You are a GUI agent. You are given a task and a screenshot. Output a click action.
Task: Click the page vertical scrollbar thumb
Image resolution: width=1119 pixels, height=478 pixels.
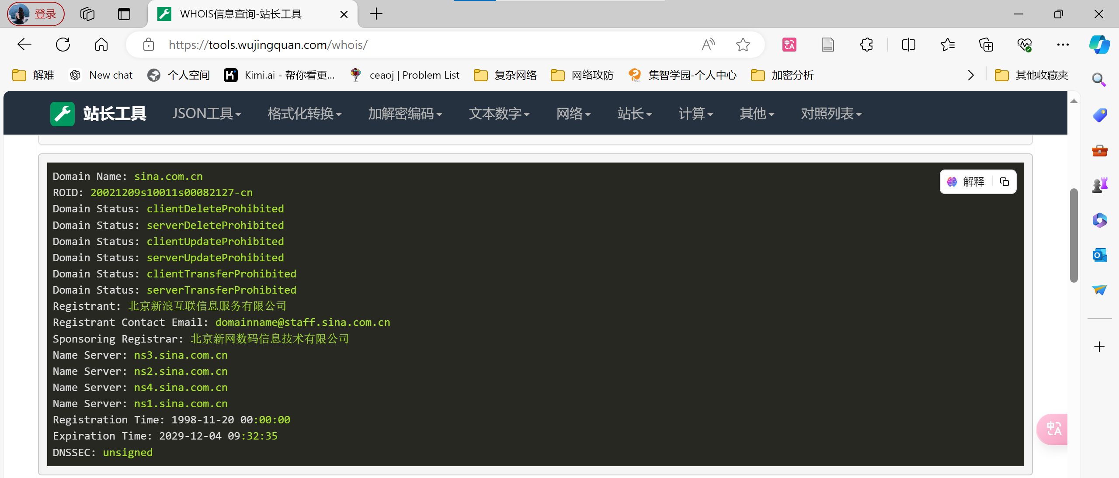pyautogui.click(x=1073, y=236)
